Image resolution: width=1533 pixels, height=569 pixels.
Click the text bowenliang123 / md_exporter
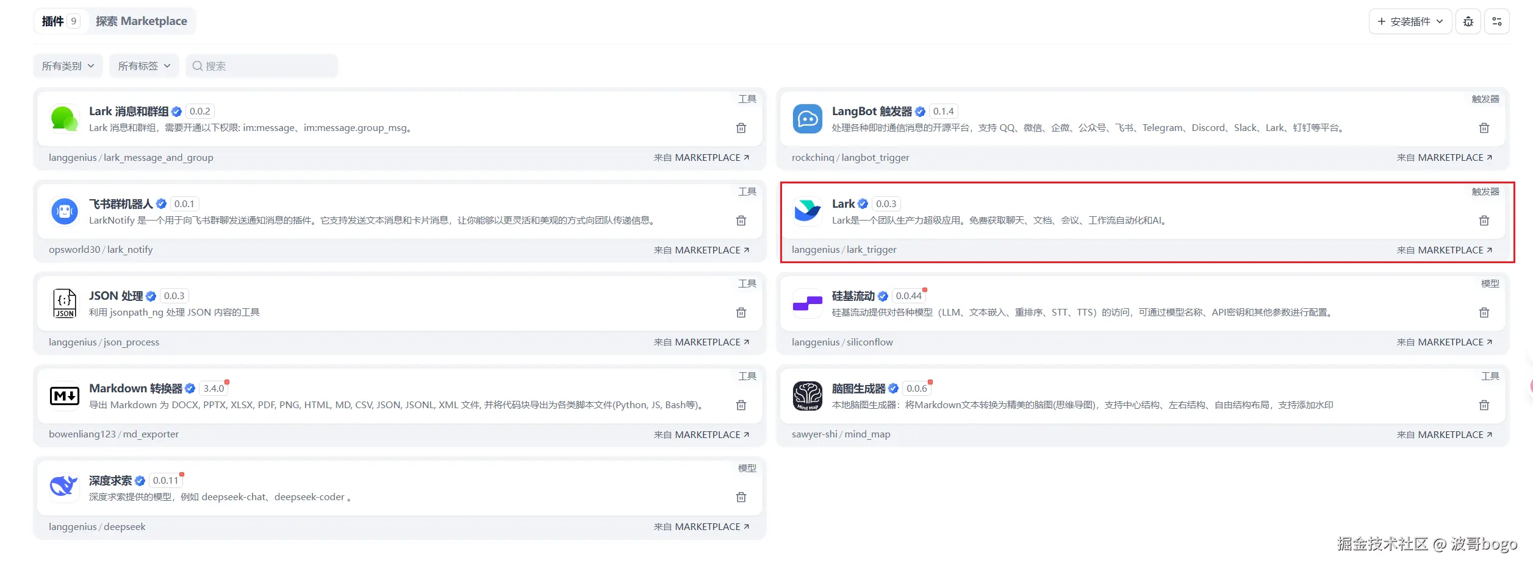click(x=113, y=434)
